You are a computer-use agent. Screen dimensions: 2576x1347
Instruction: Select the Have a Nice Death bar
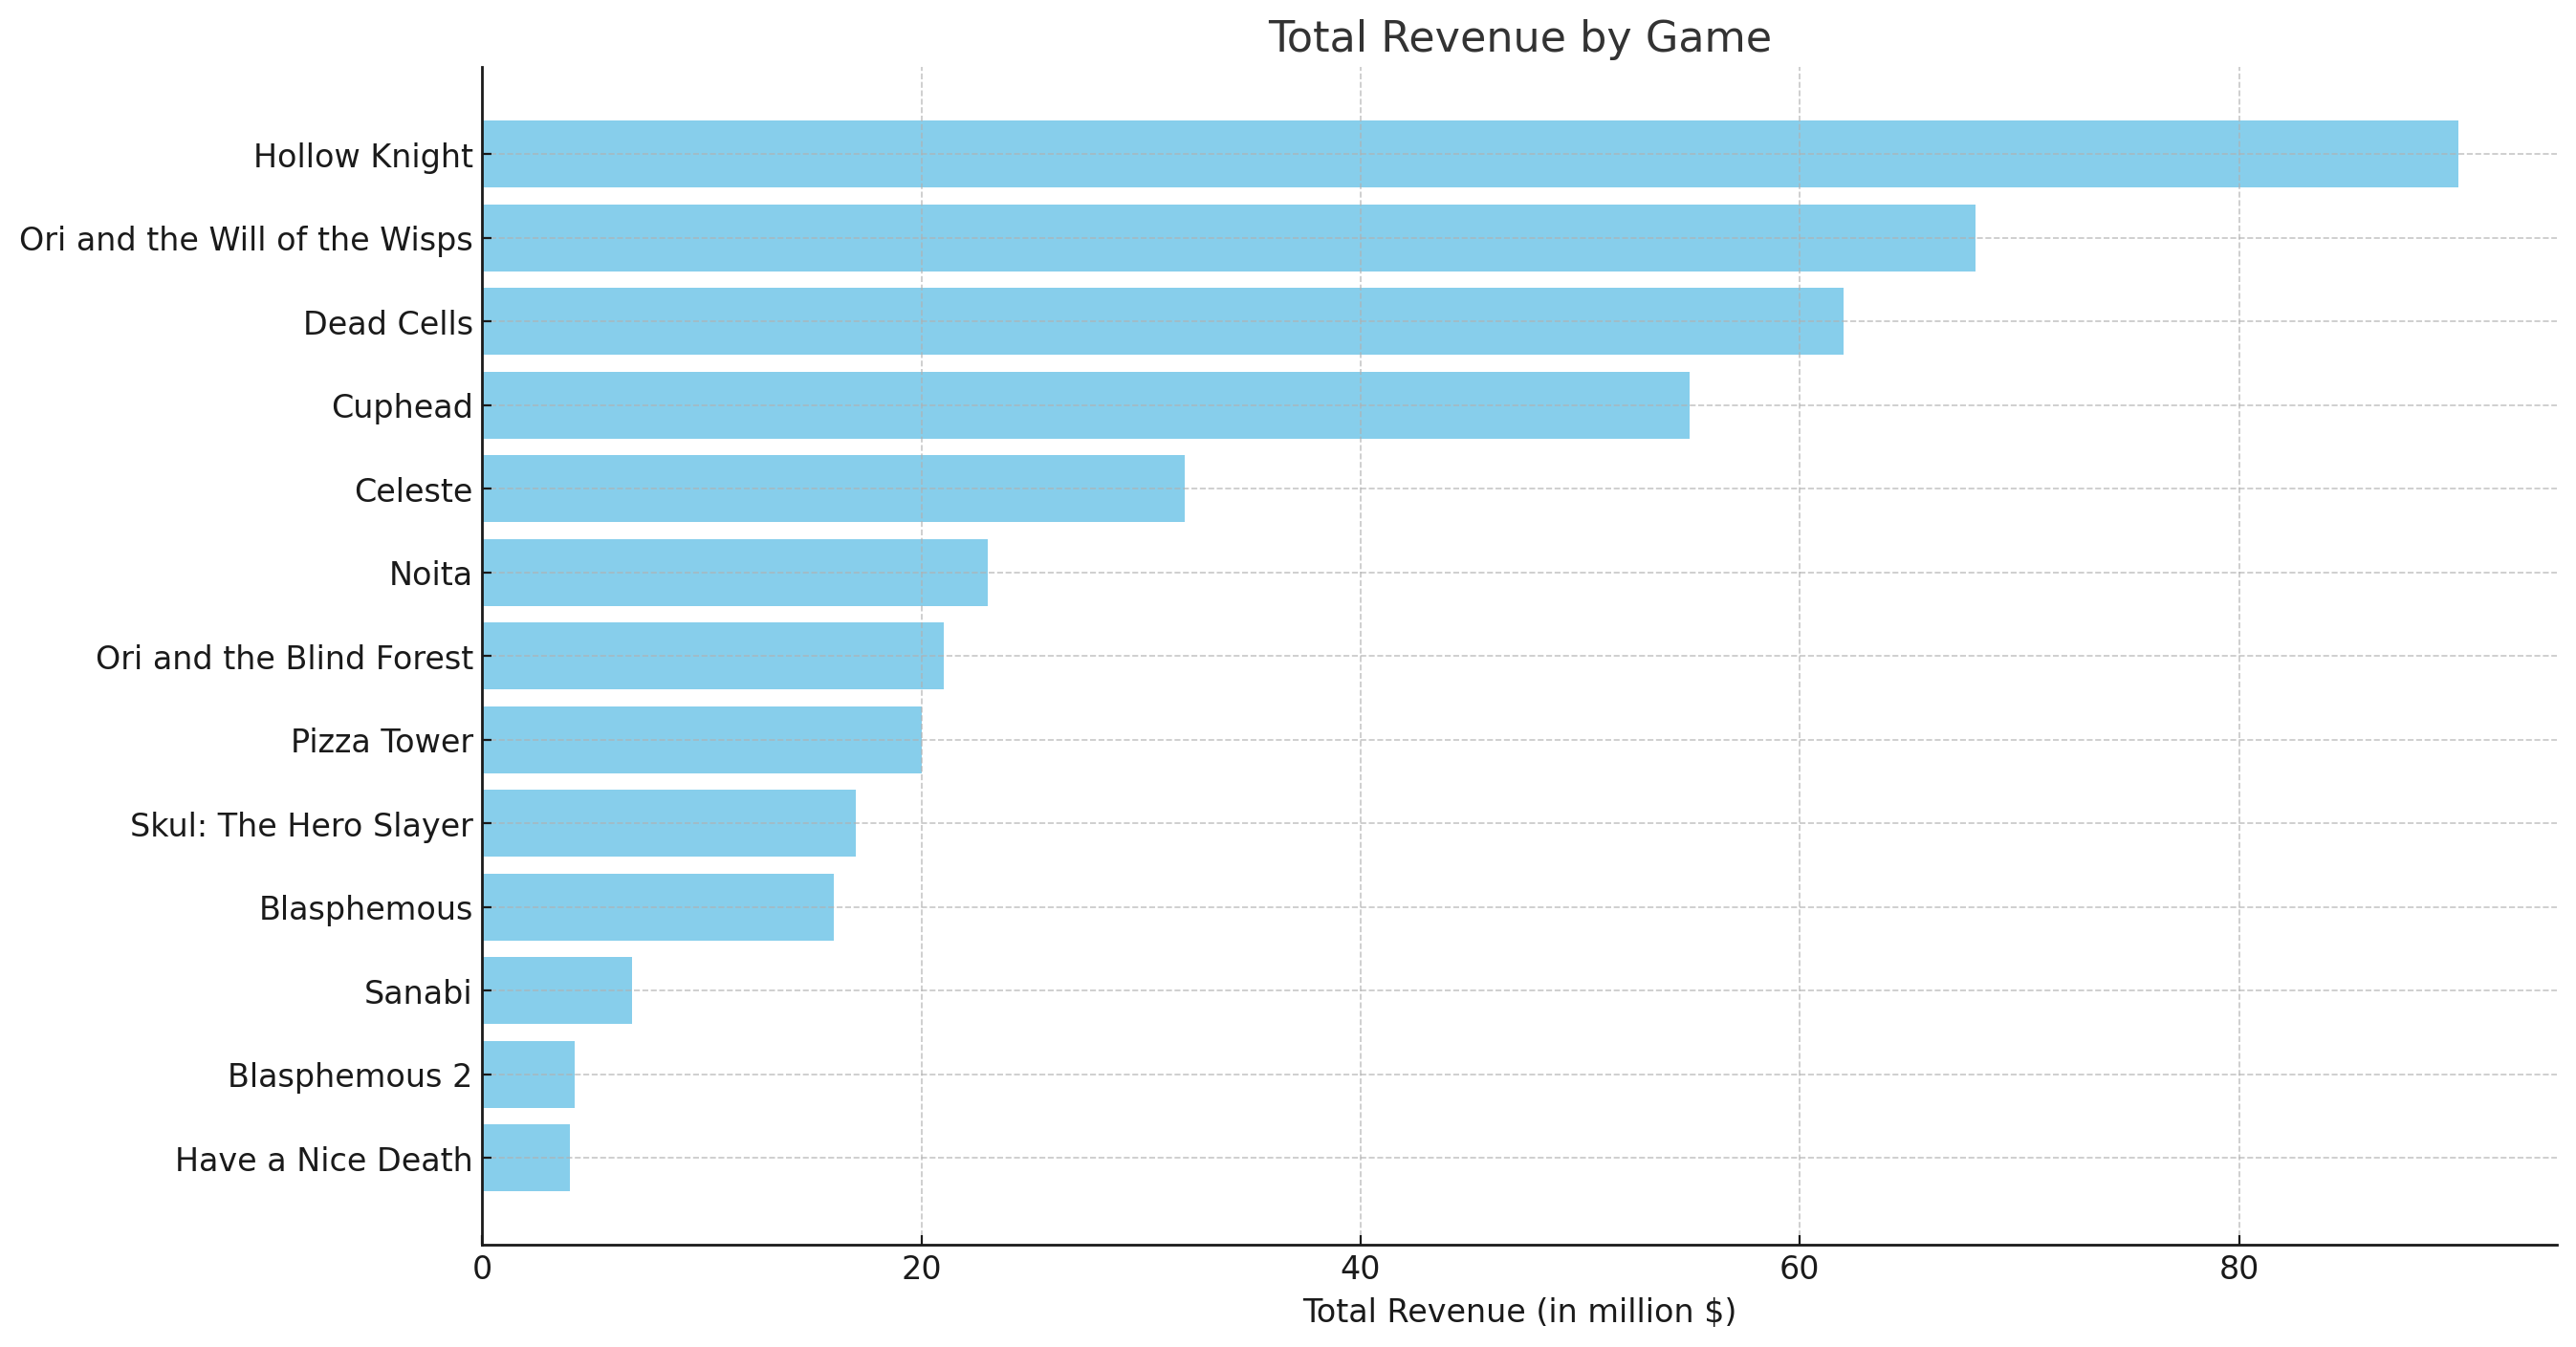526,1158
